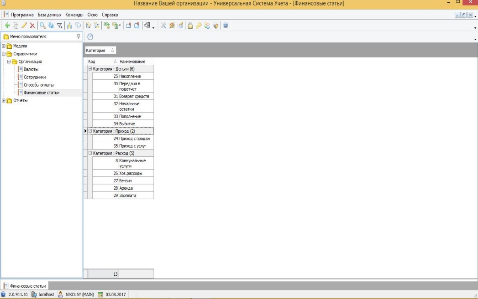
Task: Open the Программа menu
Action: click(22, 15)
